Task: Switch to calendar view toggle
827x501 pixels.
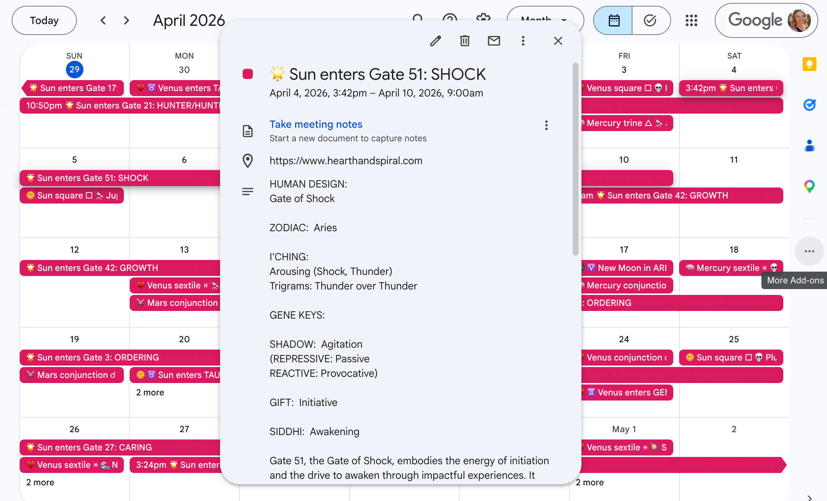Action: 614,20
